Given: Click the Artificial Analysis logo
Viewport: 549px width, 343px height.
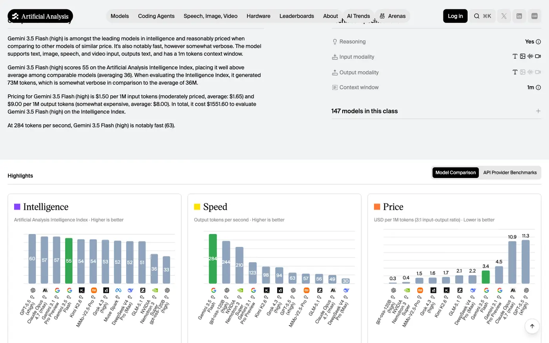Looking at the screenshot, I should [40, 16].
